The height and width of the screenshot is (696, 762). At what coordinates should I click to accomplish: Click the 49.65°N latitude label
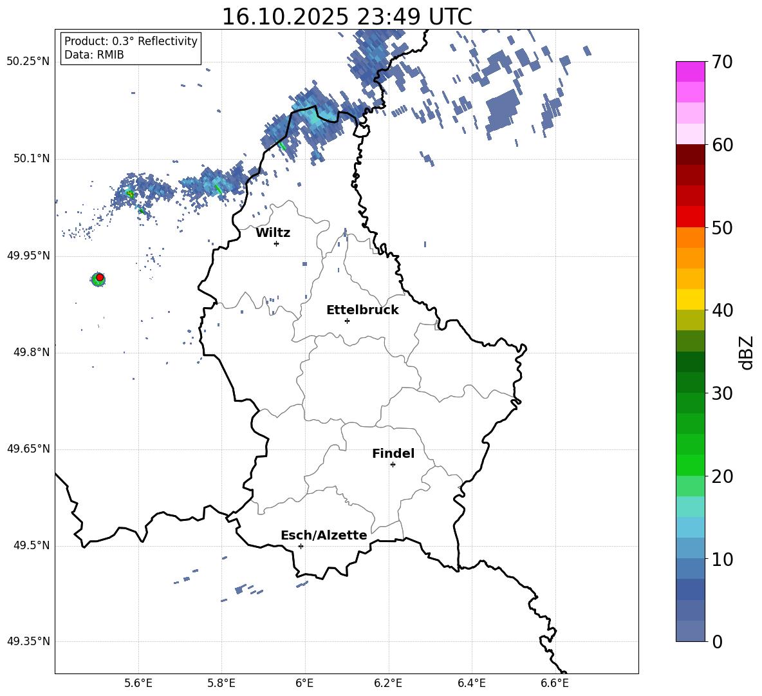pos(28,448)
